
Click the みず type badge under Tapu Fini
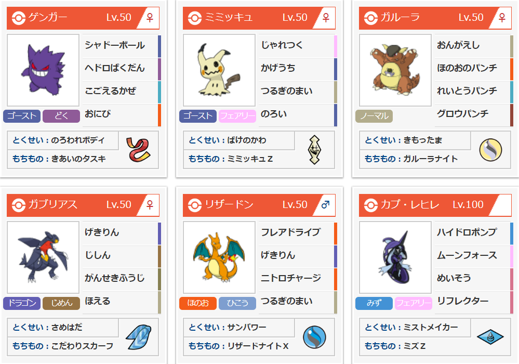[374, 303]
